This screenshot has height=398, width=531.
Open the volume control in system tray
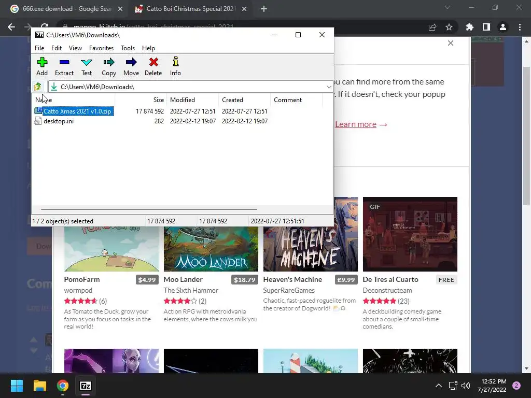pos(466,386)
